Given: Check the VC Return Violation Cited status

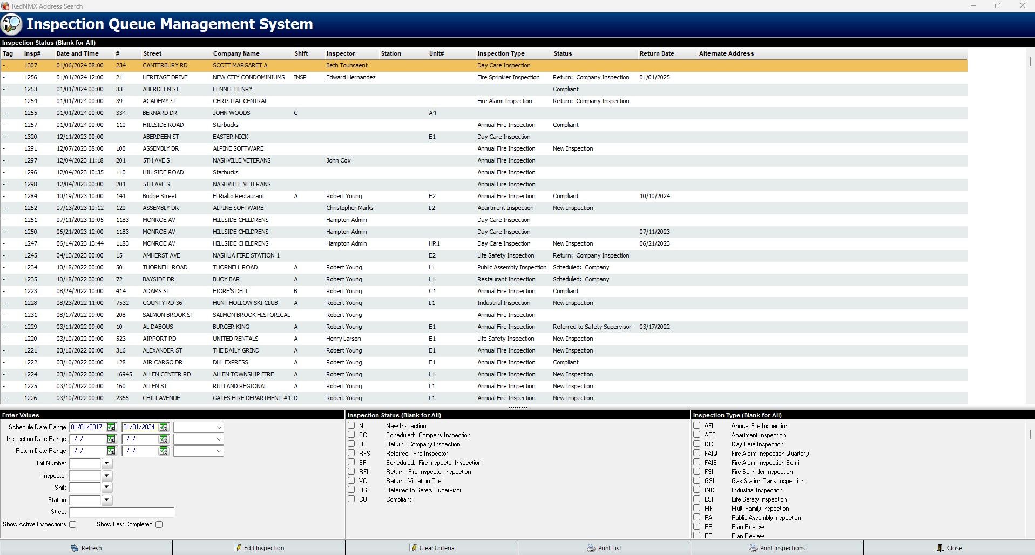Looking at the screenshot, I should (x=351, y=480).
